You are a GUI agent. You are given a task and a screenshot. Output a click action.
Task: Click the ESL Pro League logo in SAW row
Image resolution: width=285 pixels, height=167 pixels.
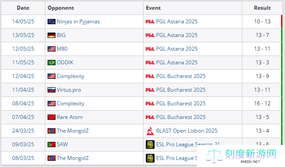click(x=150, y=145)
